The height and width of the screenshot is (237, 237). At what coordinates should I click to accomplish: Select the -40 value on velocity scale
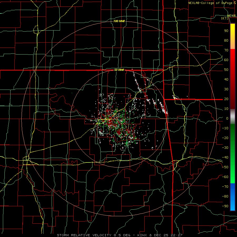225,157
